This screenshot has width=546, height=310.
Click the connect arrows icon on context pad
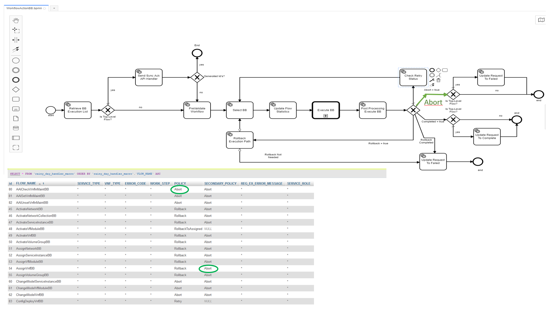click(x=432, y=85)
